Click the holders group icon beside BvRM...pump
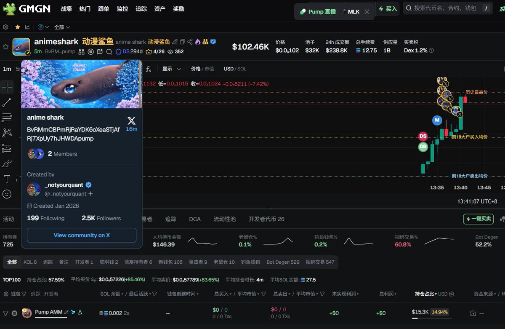 pyautogui.click(x=81, y=51)
